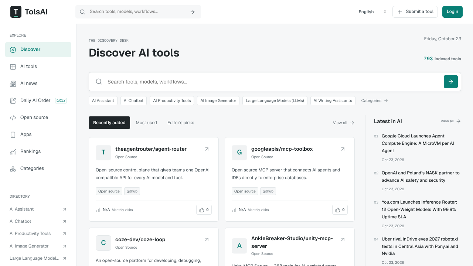Viewport: 473px width, 266px height.
Task: Open Discover in the Explore sidebar
Action: coord(38,50)
